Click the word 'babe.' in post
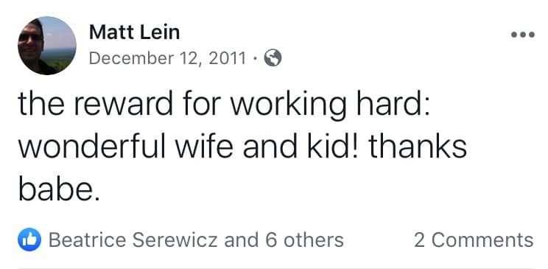 (59, 189)
